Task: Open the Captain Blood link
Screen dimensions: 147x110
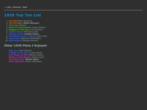Action: tap(16, 32)
